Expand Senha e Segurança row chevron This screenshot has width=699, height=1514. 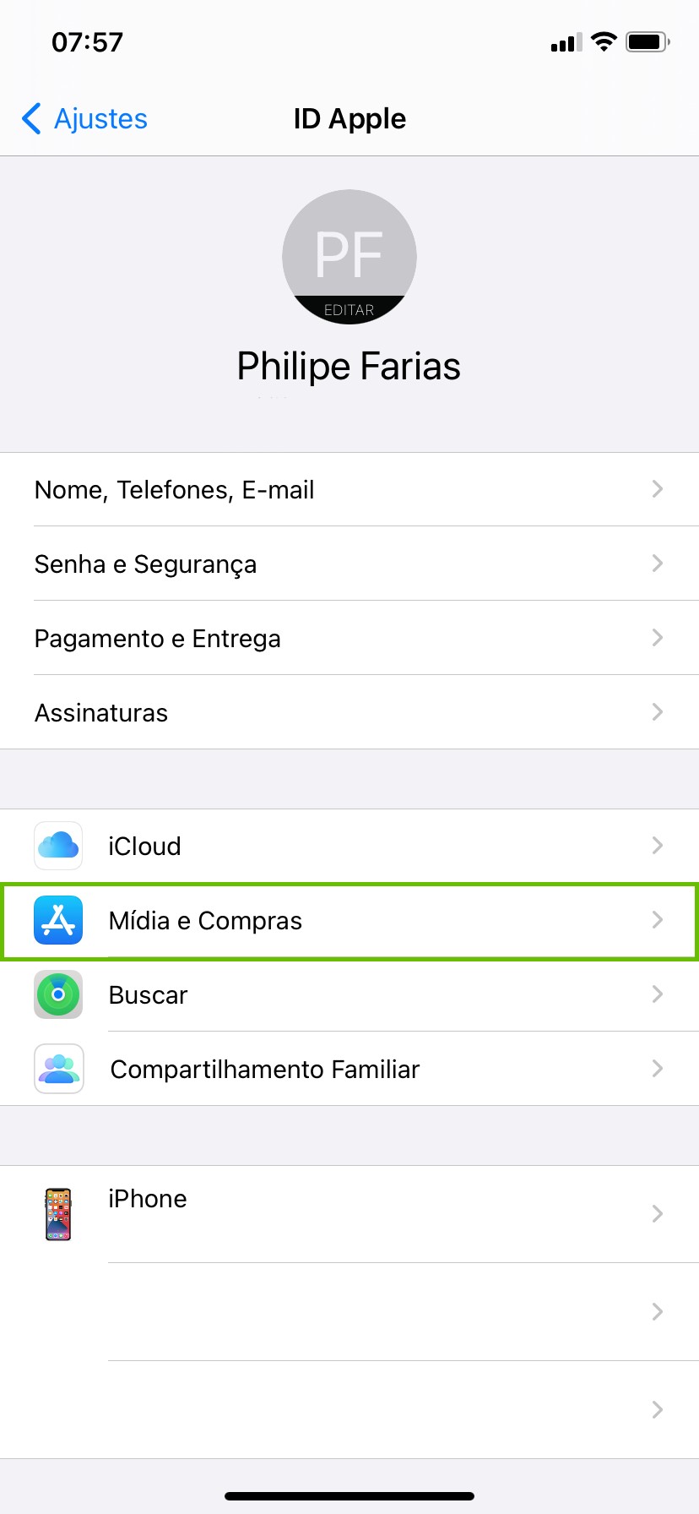pos(658,564)
